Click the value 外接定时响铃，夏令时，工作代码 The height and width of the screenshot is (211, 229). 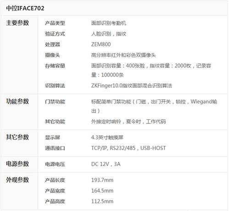(129, 122)
